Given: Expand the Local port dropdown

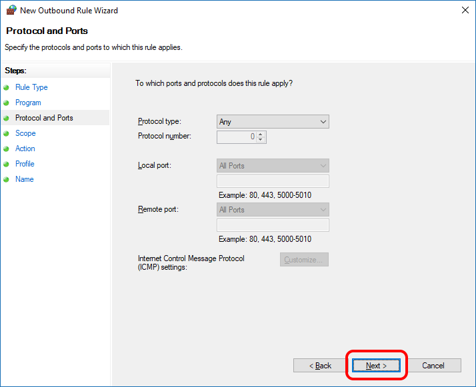Looking at the screenshot, I should 273,166.
